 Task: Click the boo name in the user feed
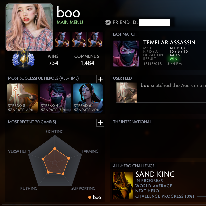click(145, 86)
